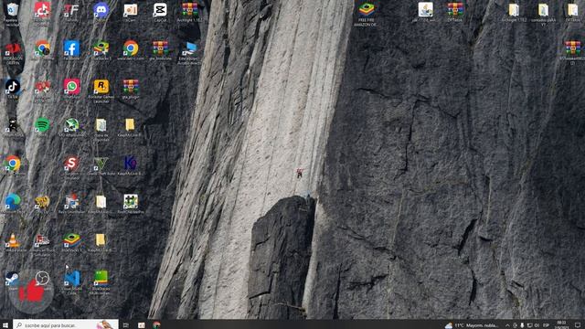Select the Archlight 1.18.2 WinRAR archive
Image resolution: width=585 pixels, height=329 pixels.
190,12
